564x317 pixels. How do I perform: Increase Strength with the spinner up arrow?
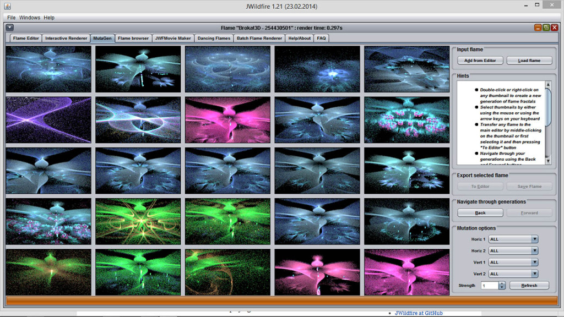[x=502, y=283]
